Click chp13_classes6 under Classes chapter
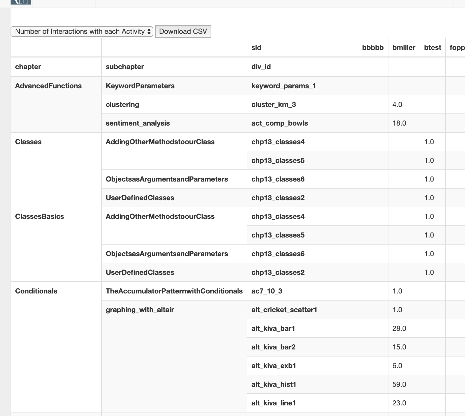 [303, 179]
